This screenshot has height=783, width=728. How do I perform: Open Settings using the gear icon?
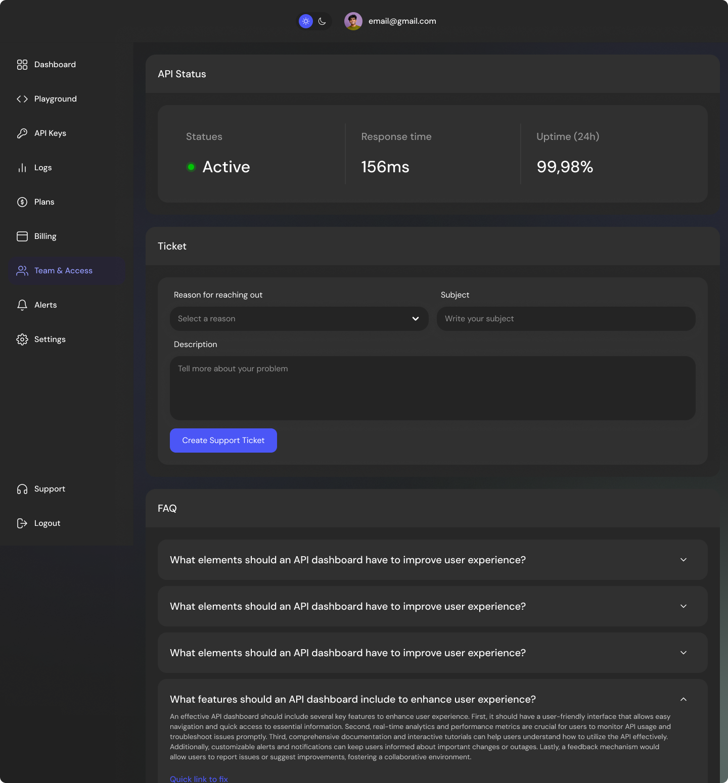coord(22,339)
